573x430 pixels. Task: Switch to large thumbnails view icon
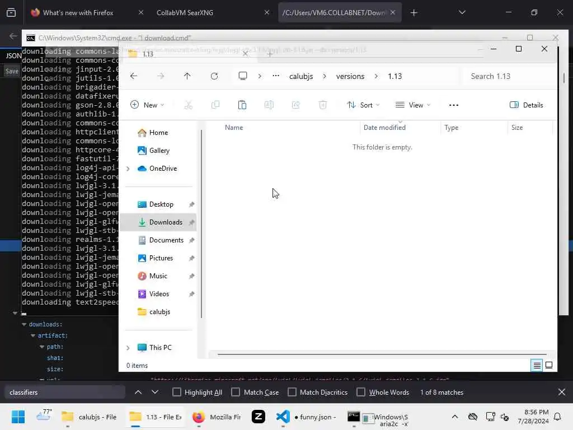pos(549,365)
